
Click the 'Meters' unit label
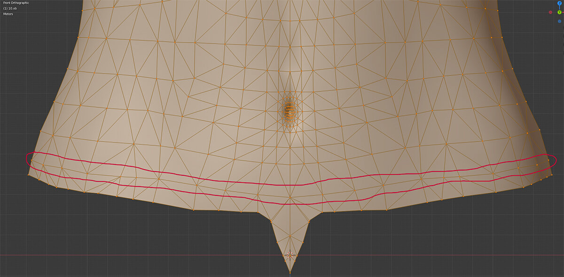[x=8, y=14]
